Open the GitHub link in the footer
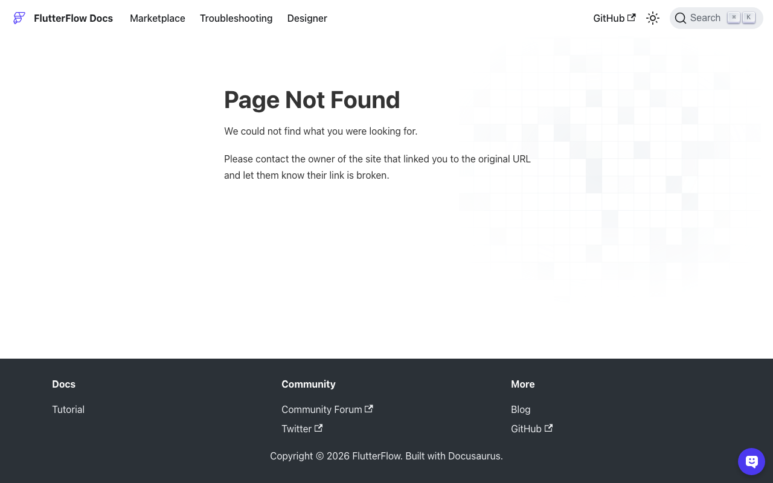This screenshot has height=483, width=773. click(532, 429)
